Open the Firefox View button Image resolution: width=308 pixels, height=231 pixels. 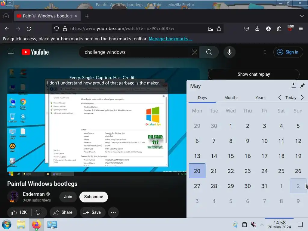(6, 16)
